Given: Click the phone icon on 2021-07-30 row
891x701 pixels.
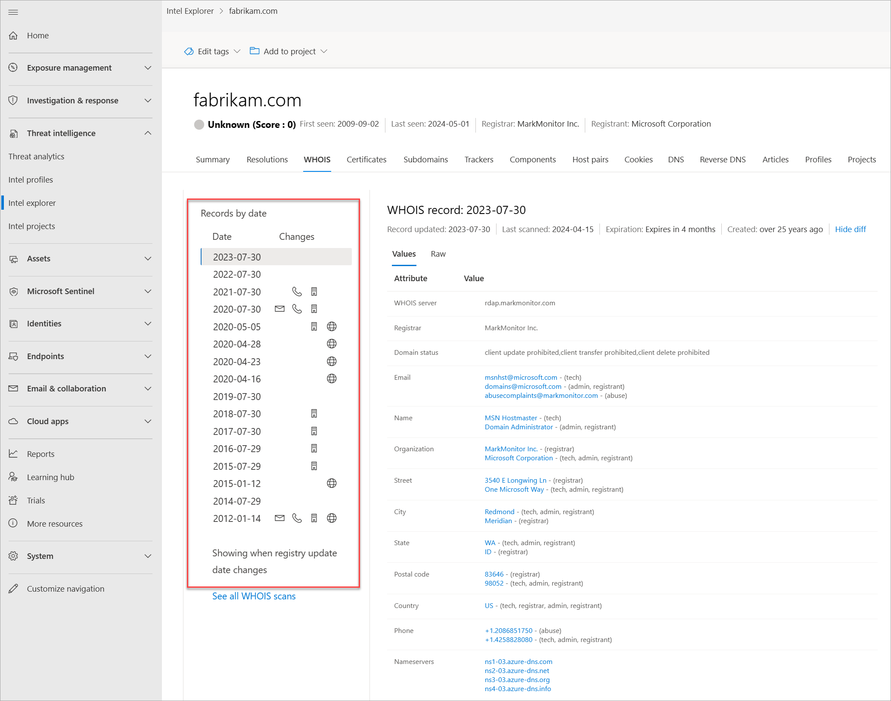Looking at the screenshot, I should pyautogui.click(x=297, y=292).
